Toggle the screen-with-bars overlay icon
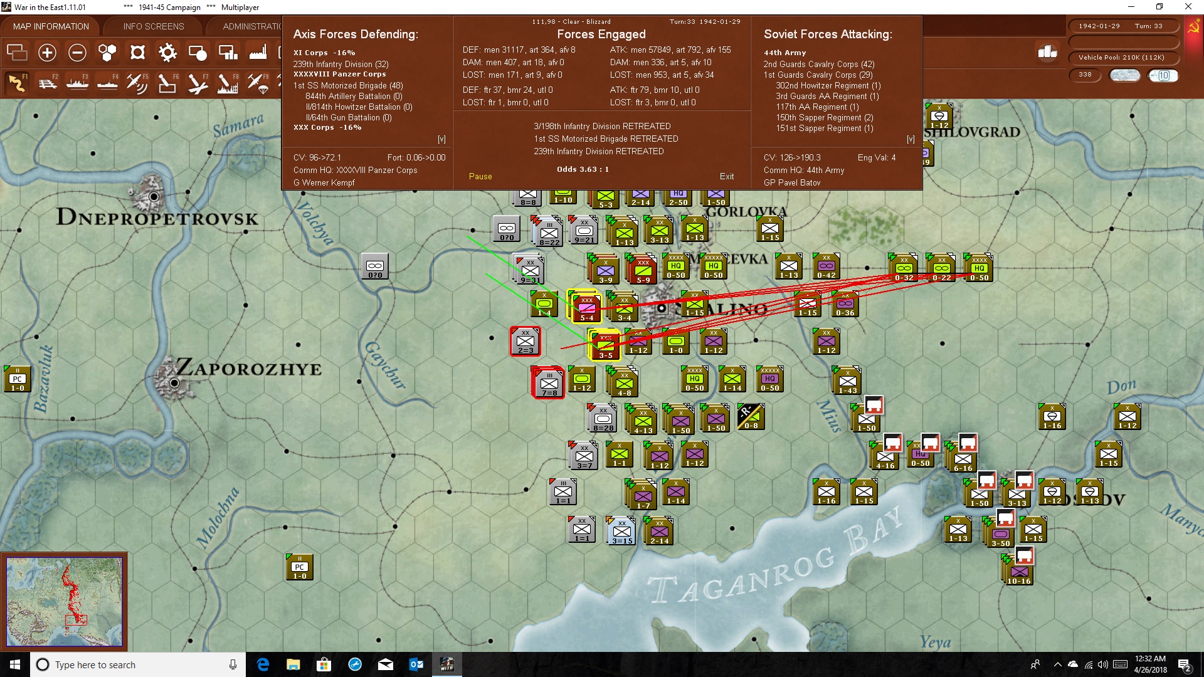This screenshot has width=1204, height=677. [x=228, y=53]
